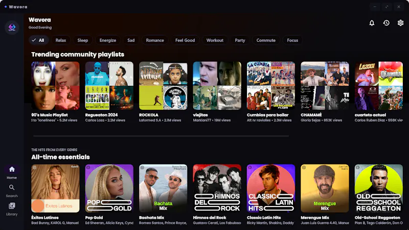
Task: Click the Regueaton 2024 title
Action: click(x=101, y=114)
